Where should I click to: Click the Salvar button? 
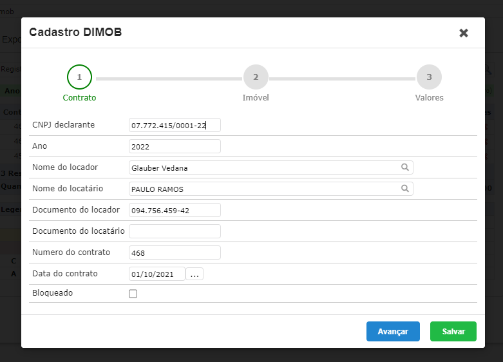tap(453, 332)
